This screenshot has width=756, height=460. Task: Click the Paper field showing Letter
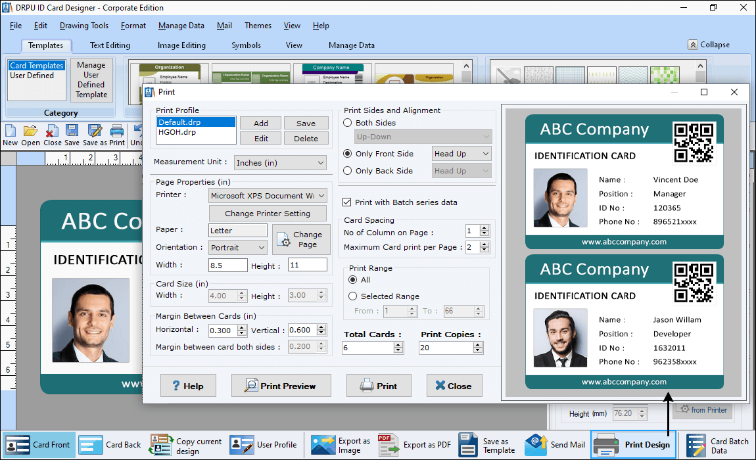click(x=238, y=231)
